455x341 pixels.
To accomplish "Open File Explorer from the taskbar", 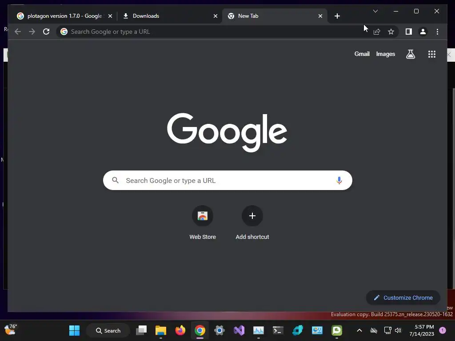I will [x=161, y=330].
